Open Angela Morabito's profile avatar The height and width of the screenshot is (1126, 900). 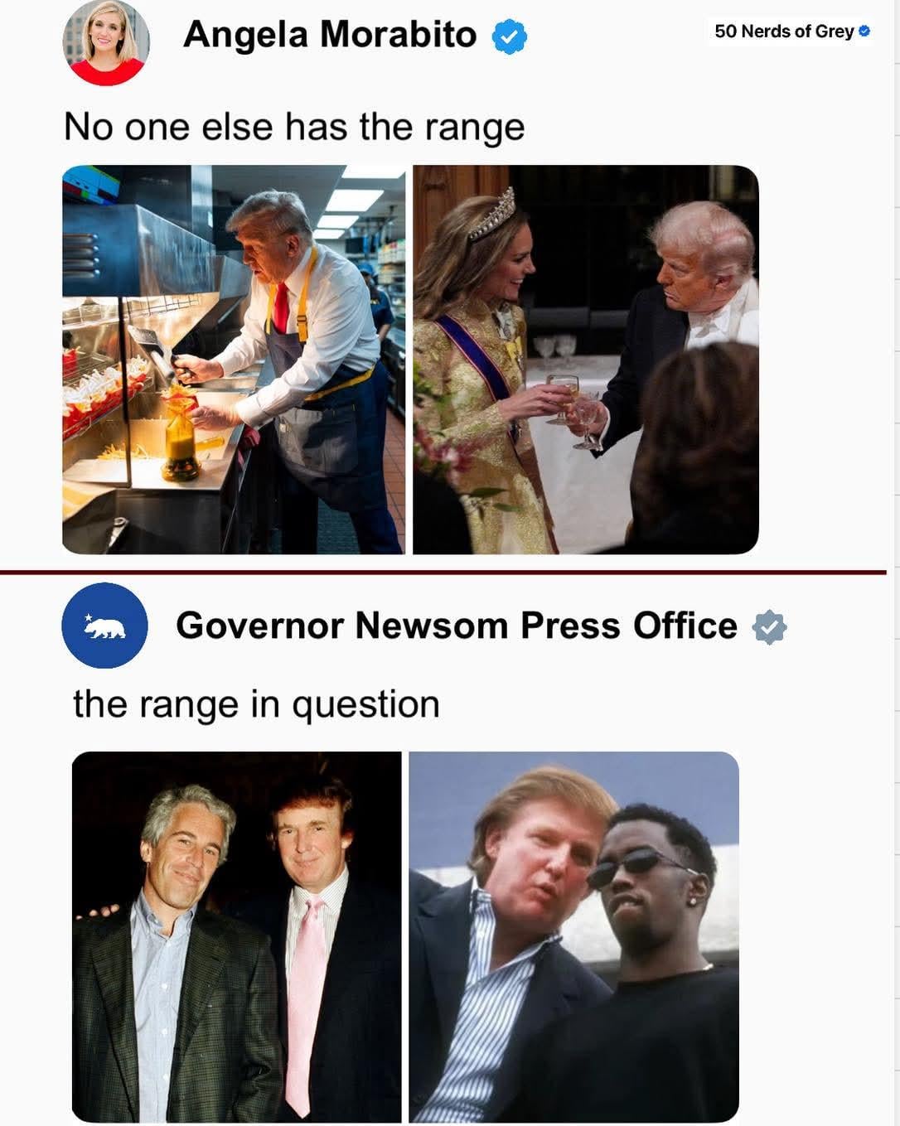[x=106, y=42]
